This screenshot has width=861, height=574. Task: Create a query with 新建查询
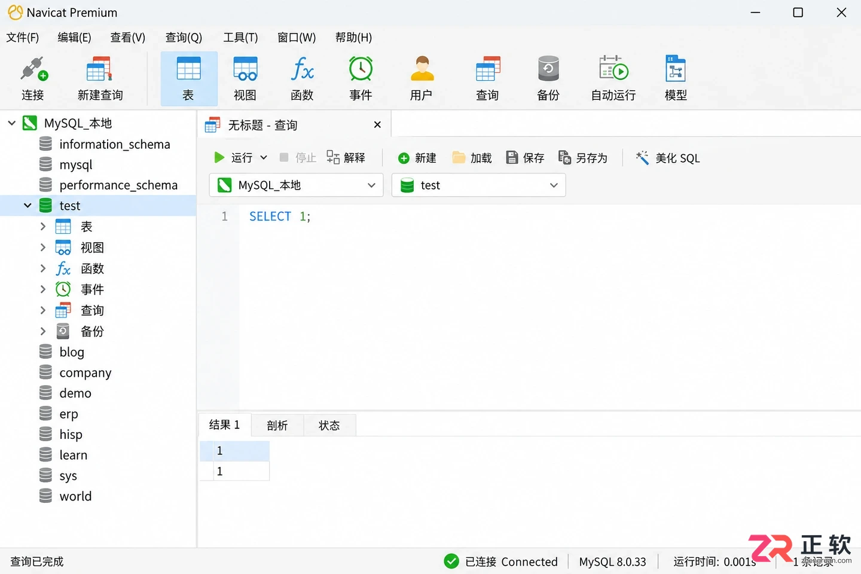100,78
